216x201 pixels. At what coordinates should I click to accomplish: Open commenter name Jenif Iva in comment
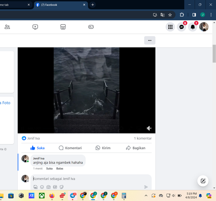(38, 158)
